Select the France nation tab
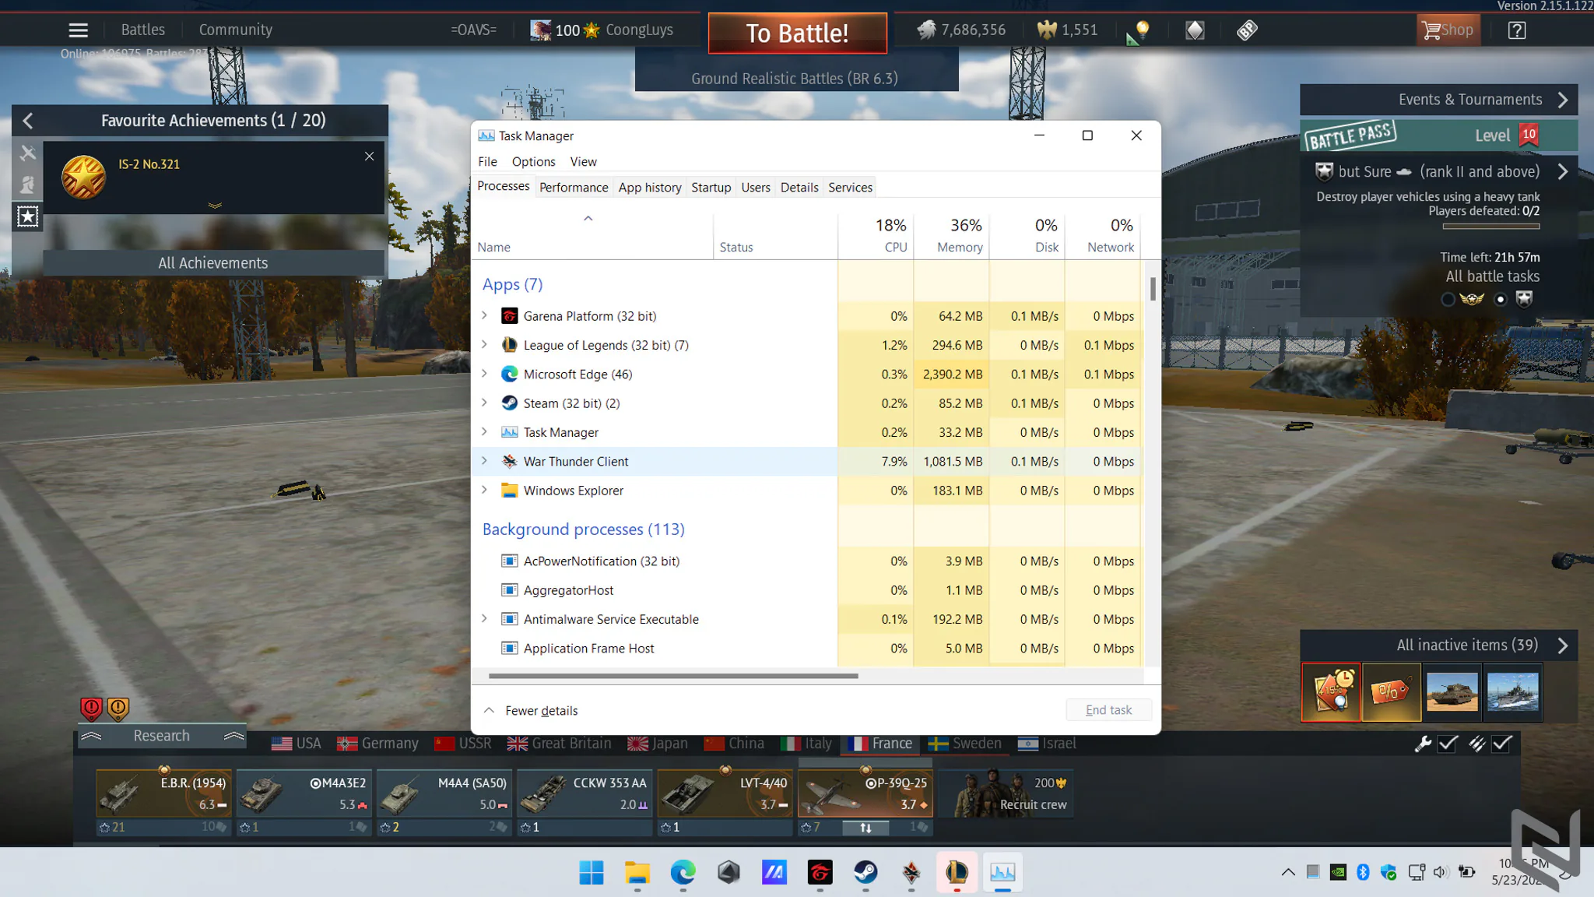 click(x=881, y=744)
